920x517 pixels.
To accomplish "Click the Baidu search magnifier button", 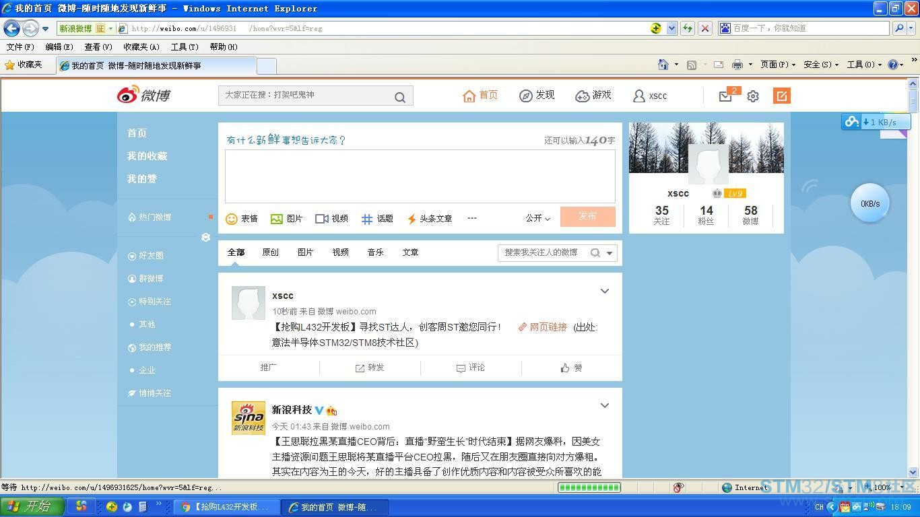I will pos(899,28).
